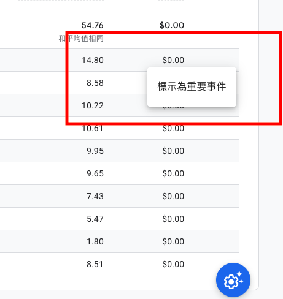Viewport: 283px width, 299px height.
Task: Select the 9.65 table cell
Action: 95,173
